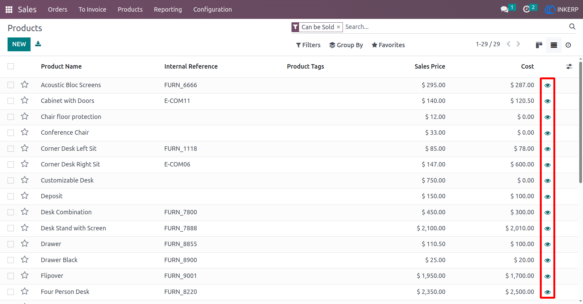The image size is (583, 304).
Task: Sort by Sales Price column header
Action: tap(430, 66)
